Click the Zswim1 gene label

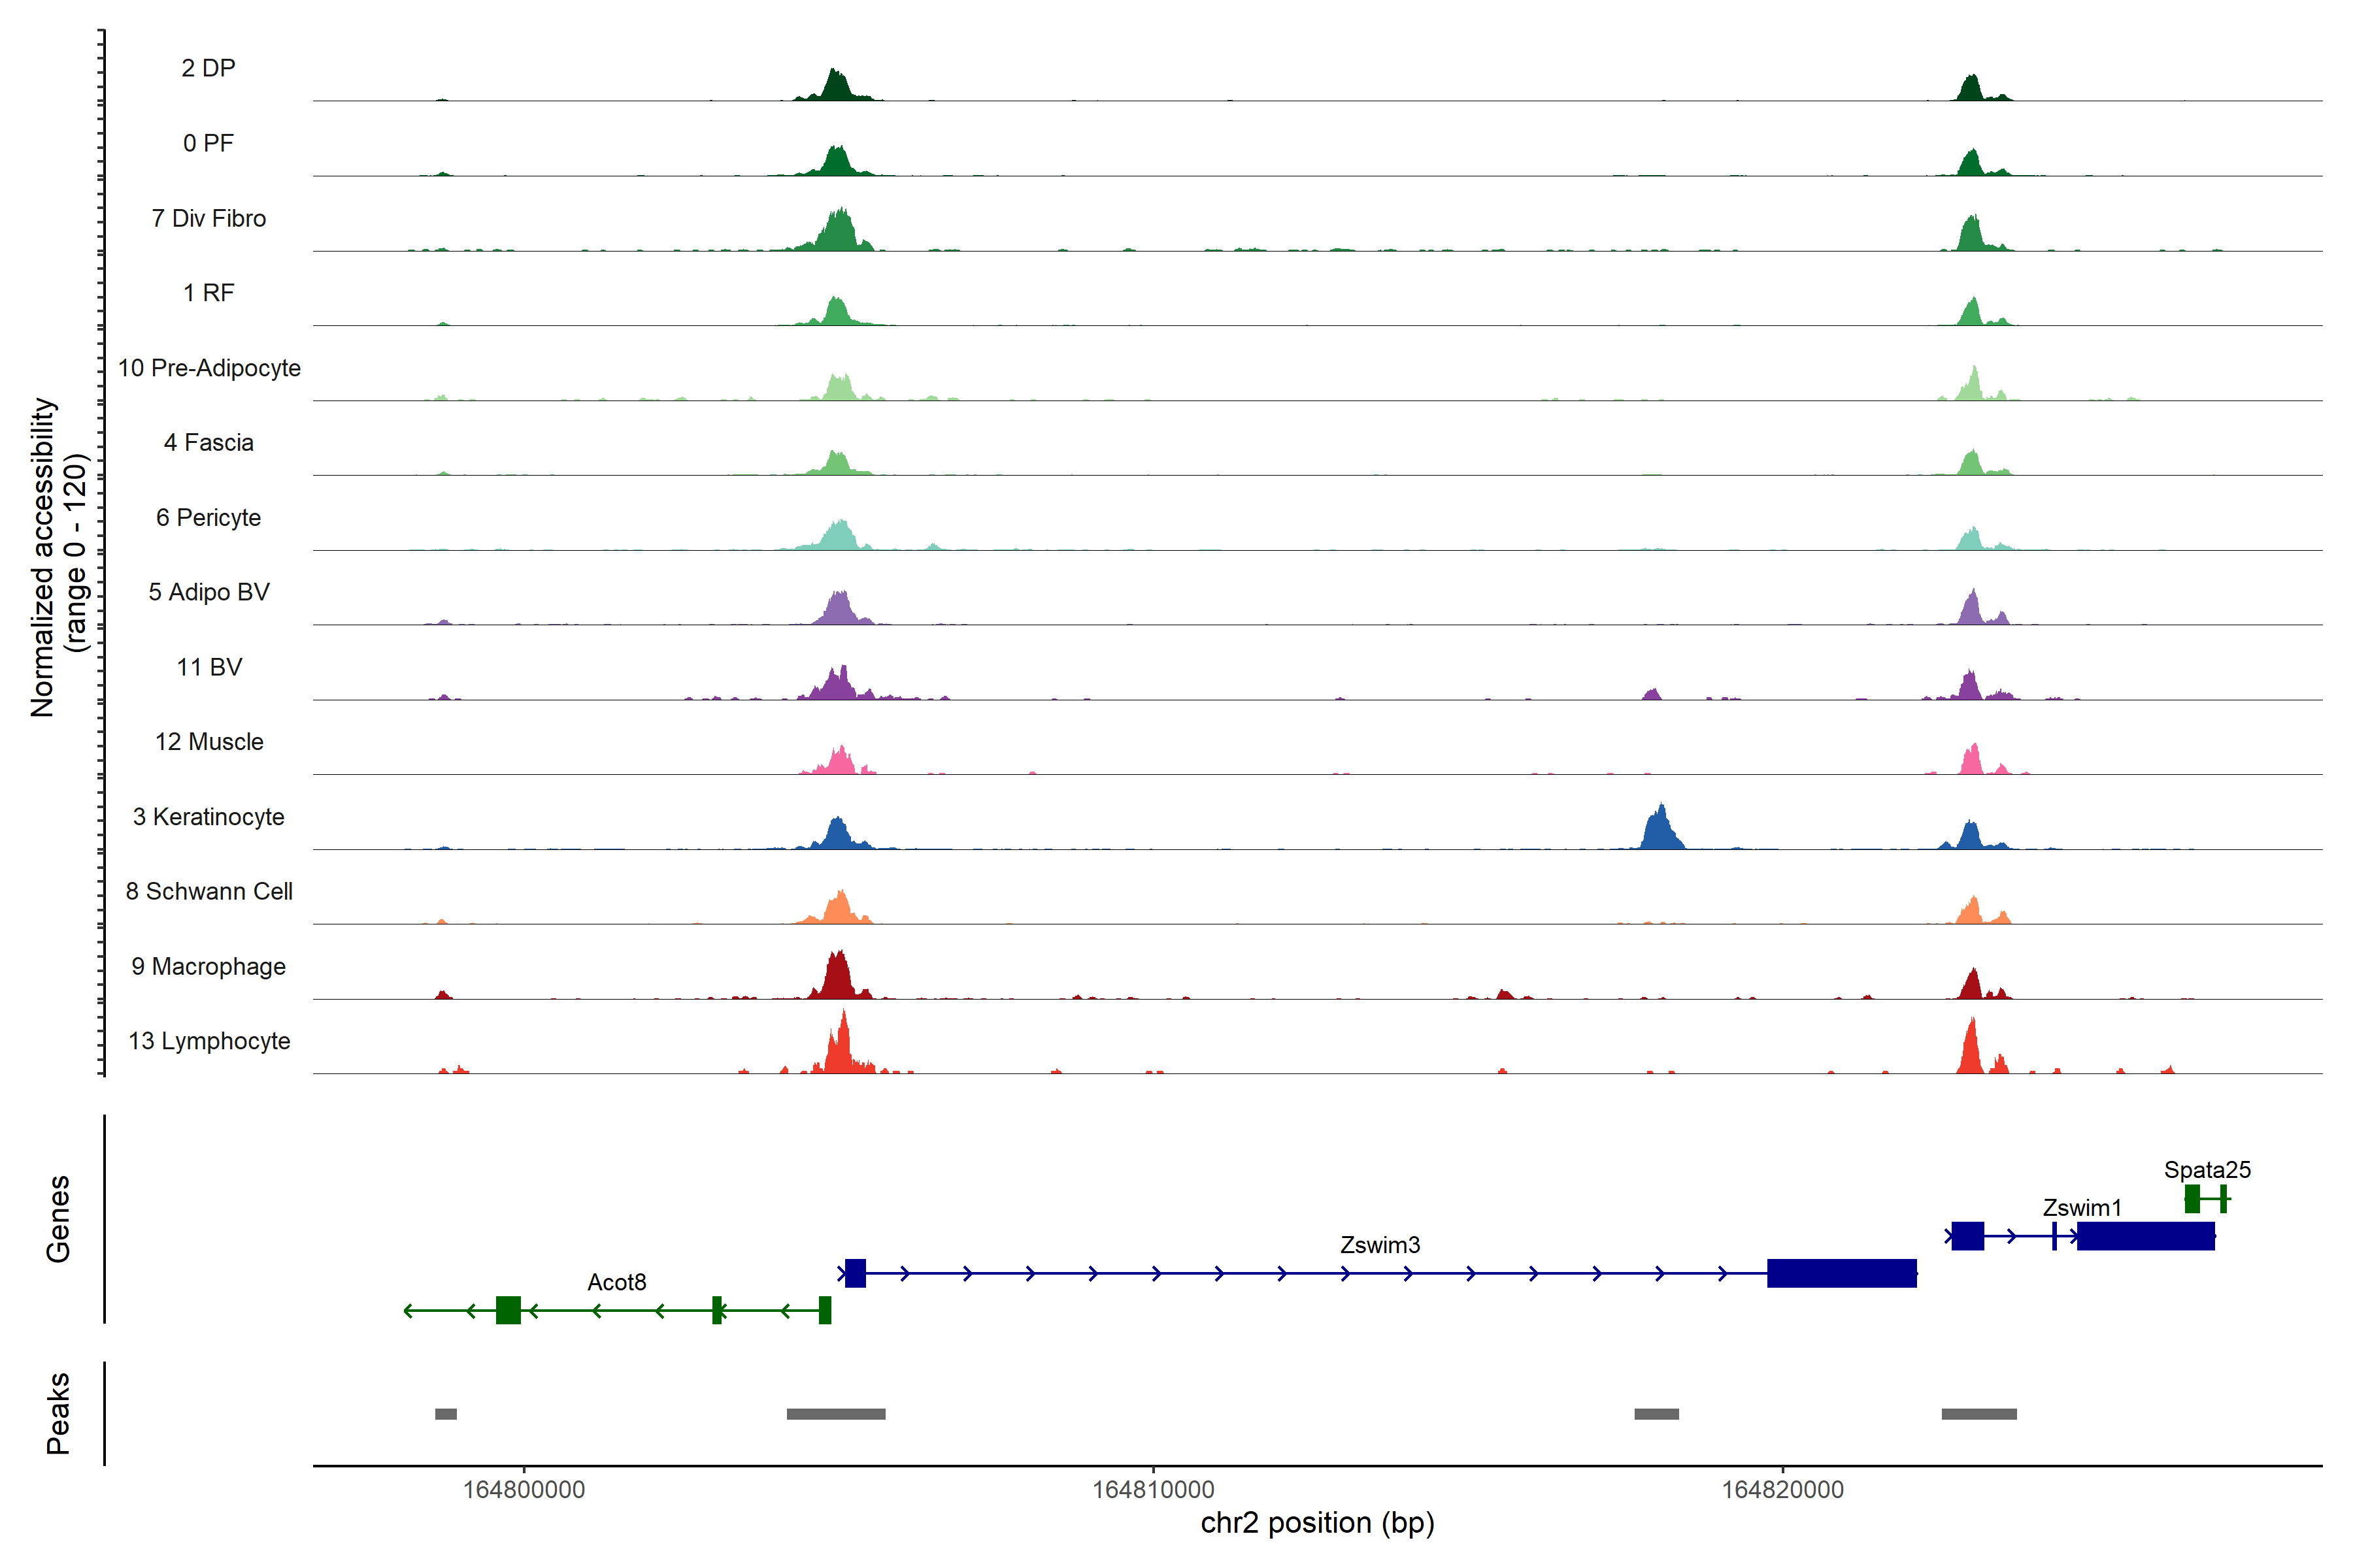point(2082,1208)
